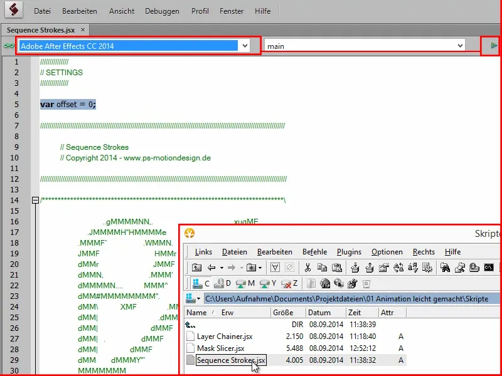Open the Plugins menu
This screenshot has width=502, height=376.
pyautogui.click(x=349, y=252)
